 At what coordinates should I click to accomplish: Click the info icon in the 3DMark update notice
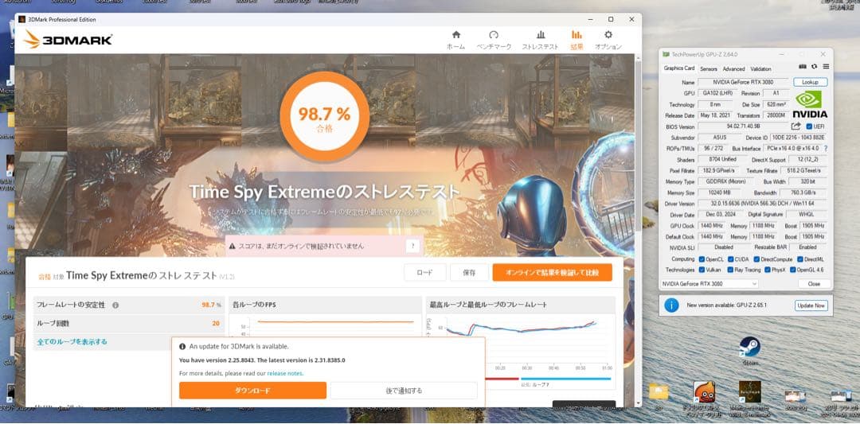(x=182, y=346)
